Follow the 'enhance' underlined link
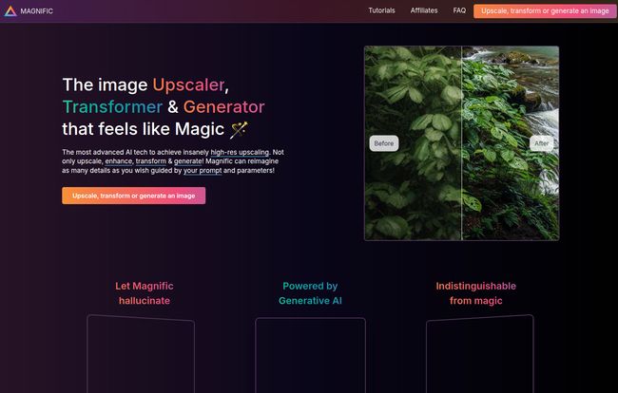 pyautogui.click(x=119, y=161)
